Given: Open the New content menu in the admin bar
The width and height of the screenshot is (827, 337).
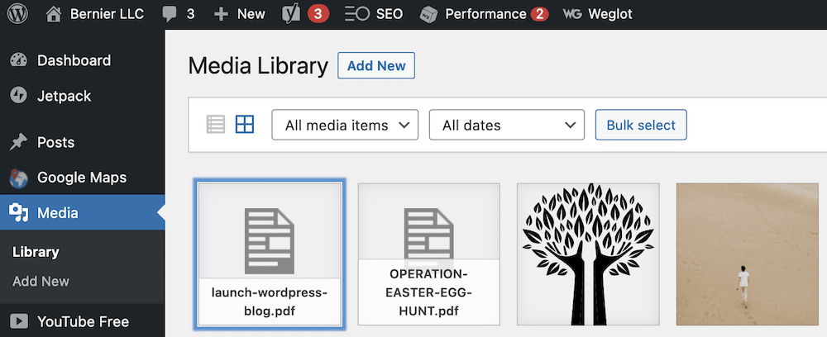Looking at the screenshot, I should (240, 14).
